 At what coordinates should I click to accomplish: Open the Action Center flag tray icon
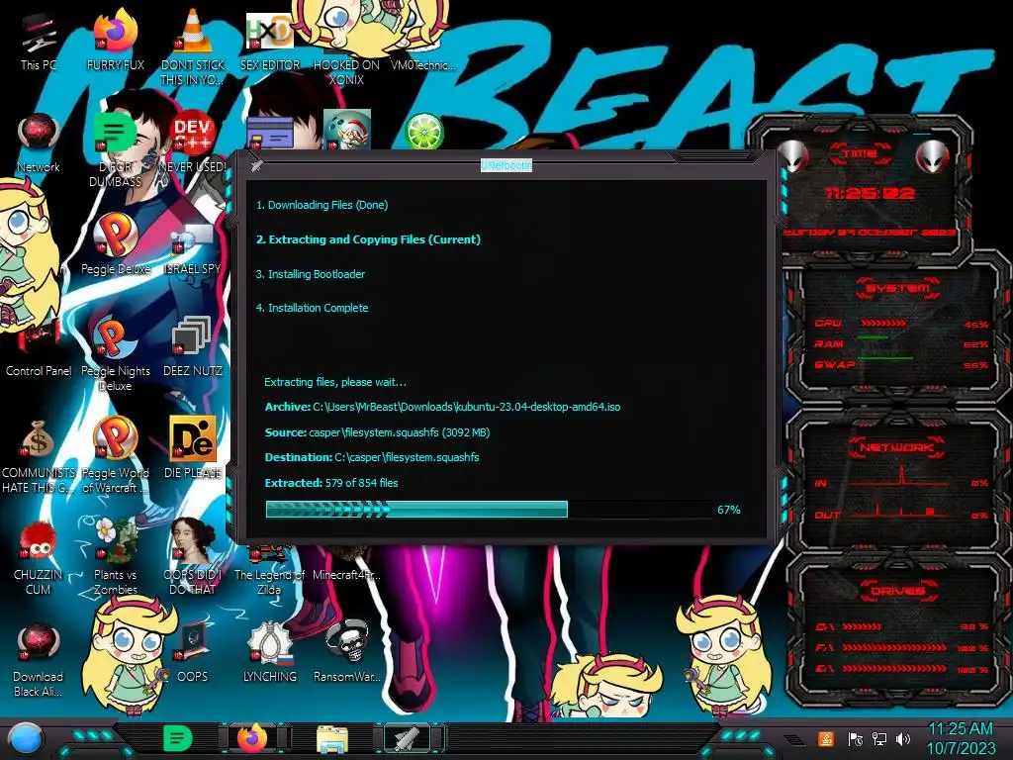855,738
